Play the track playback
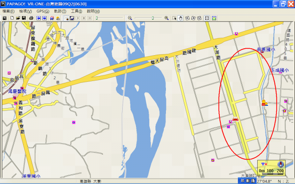 point(78,18)
